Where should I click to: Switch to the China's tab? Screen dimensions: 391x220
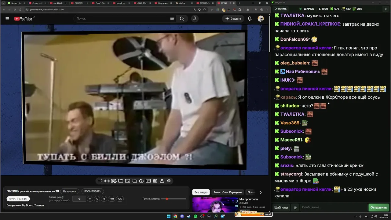pyautogui.click(x=100, y=3)
